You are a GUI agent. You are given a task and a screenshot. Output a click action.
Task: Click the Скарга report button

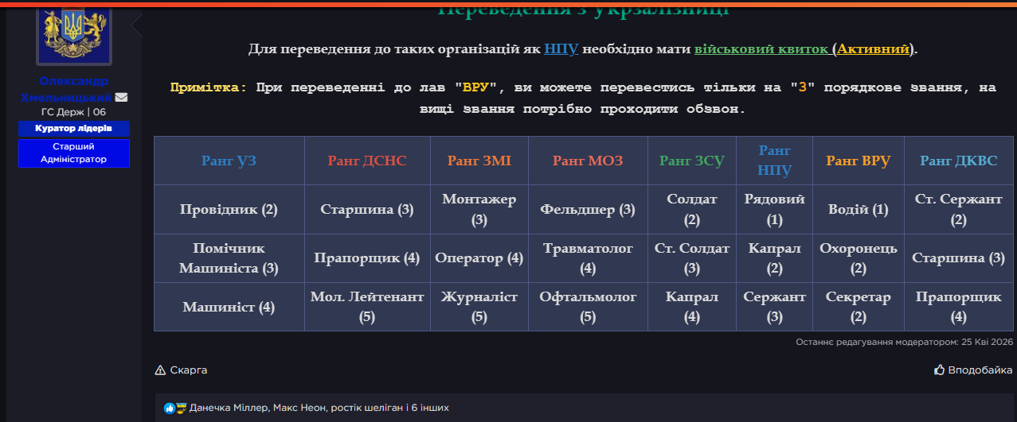[x=182, y=370]
